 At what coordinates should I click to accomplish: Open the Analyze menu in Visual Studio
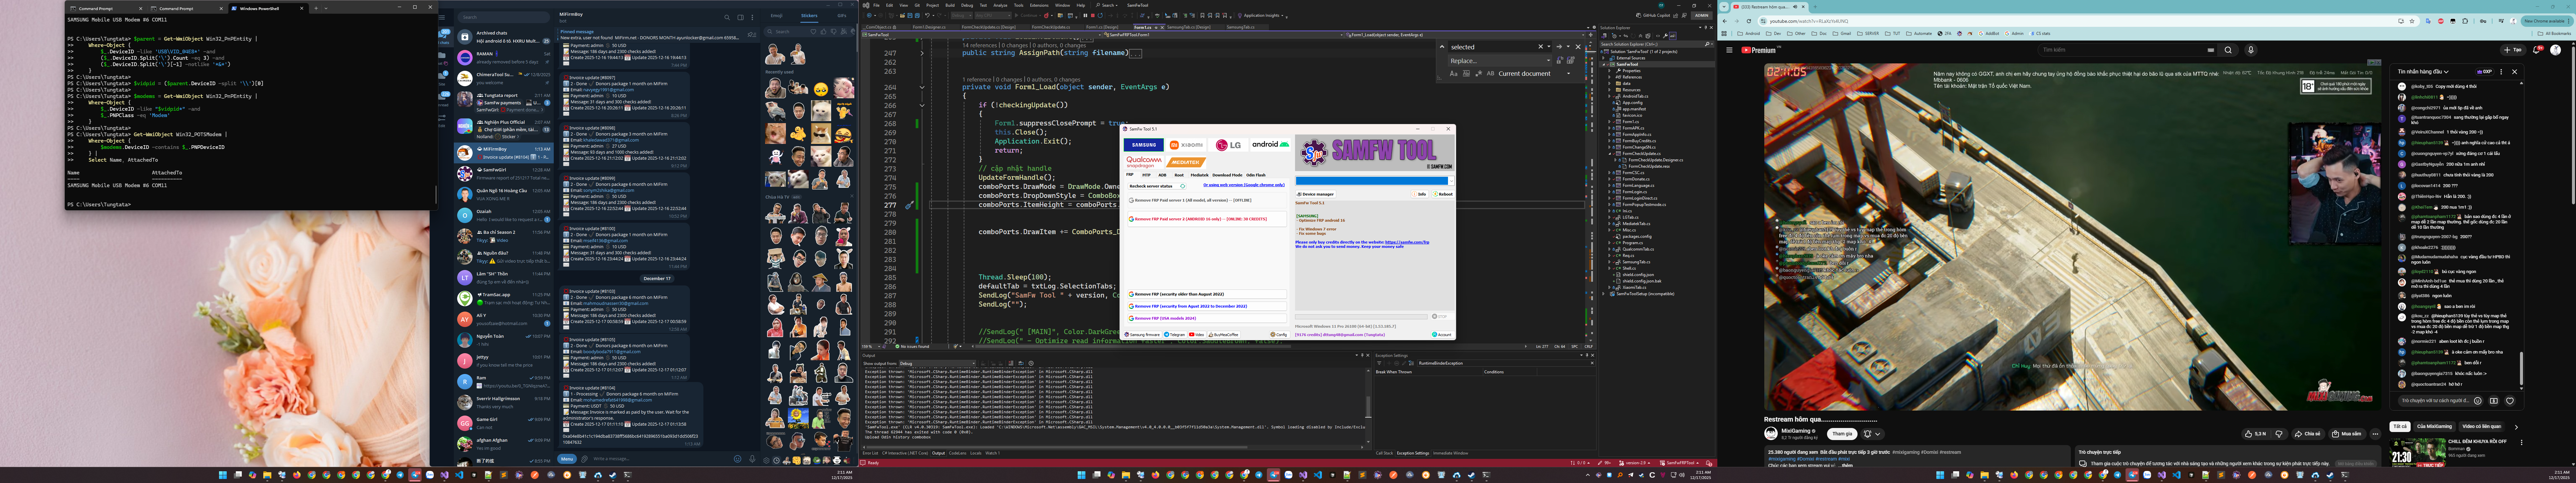pyautogui.click(x=1001, y=5)
